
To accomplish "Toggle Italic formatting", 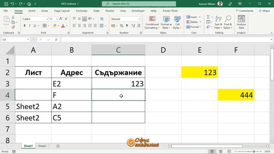I will tap(30, 26).
